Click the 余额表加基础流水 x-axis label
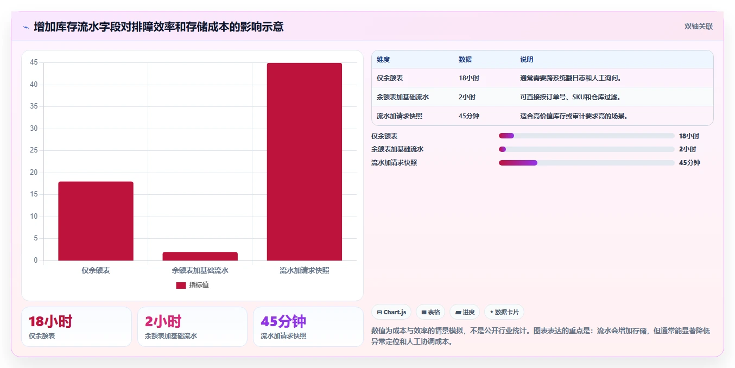The width and height of the screenshot is (735, 368). tap(200, 270)
